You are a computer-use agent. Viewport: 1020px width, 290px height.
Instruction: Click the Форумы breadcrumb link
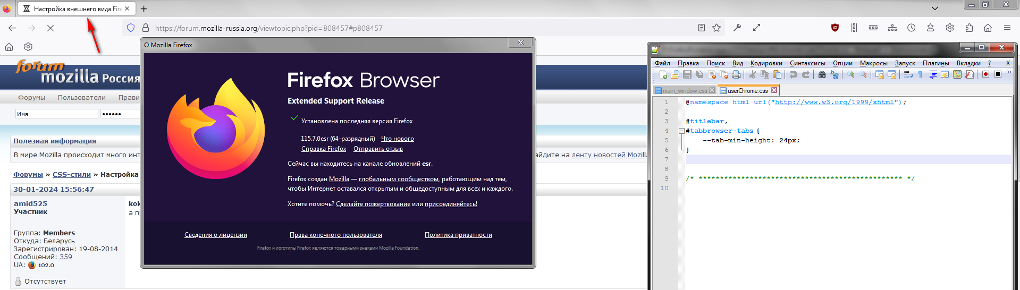[x=28, y=174]
